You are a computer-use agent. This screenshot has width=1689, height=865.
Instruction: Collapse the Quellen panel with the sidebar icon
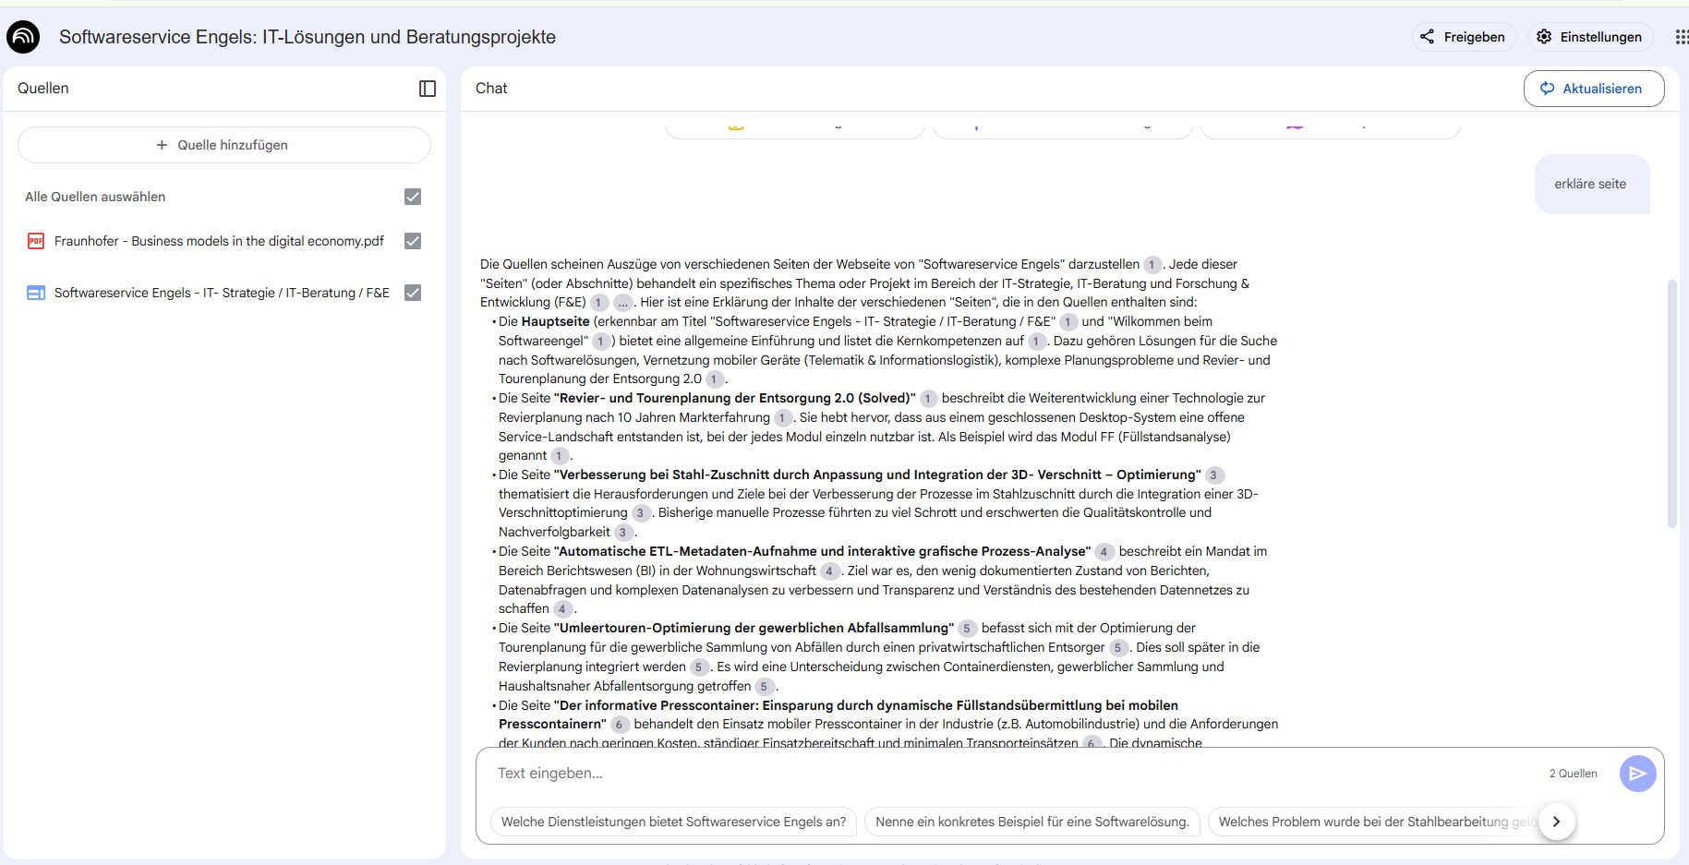click(428, 89)
